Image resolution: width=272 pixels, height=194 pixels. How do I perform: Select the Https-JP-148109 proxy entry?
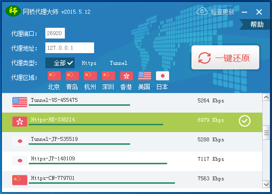(x=132, y=161)
